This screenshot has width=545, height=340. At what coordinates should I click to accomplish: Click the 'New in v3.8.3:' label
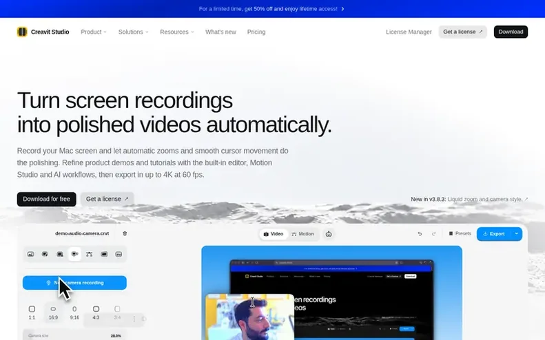(x=429, y=200)
